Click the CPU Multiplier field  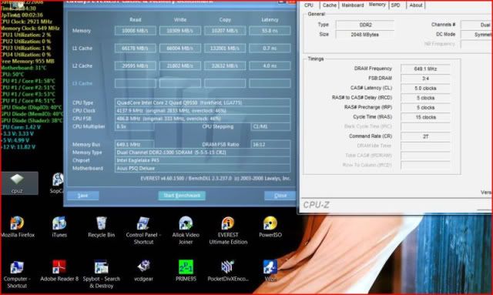pos(135,127)
